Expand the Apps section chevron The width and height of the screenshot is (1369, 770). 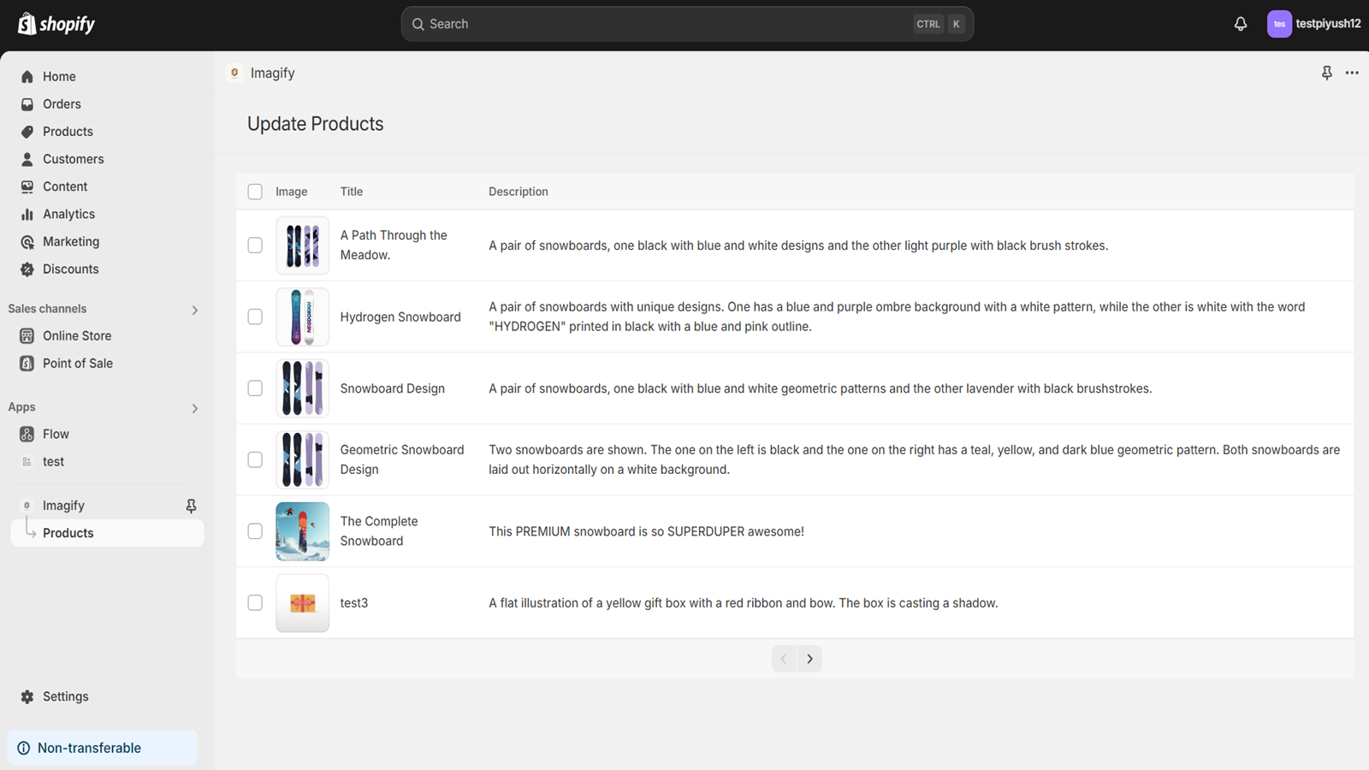[x=194, y=408]
